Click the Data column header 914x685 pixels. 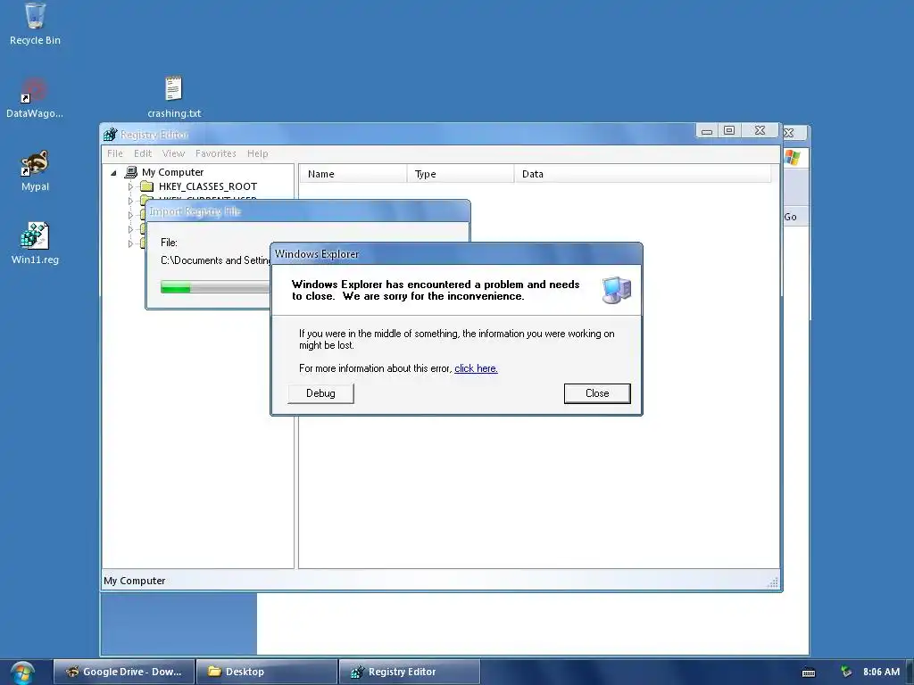643,174
